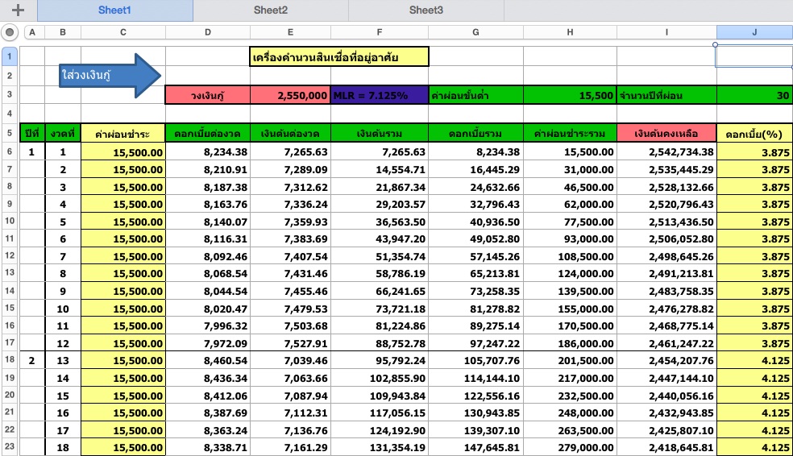Click year 1 cell in row 6
Image resolution: width=793 pixels, height=456 pixels.
click(32, 151)
